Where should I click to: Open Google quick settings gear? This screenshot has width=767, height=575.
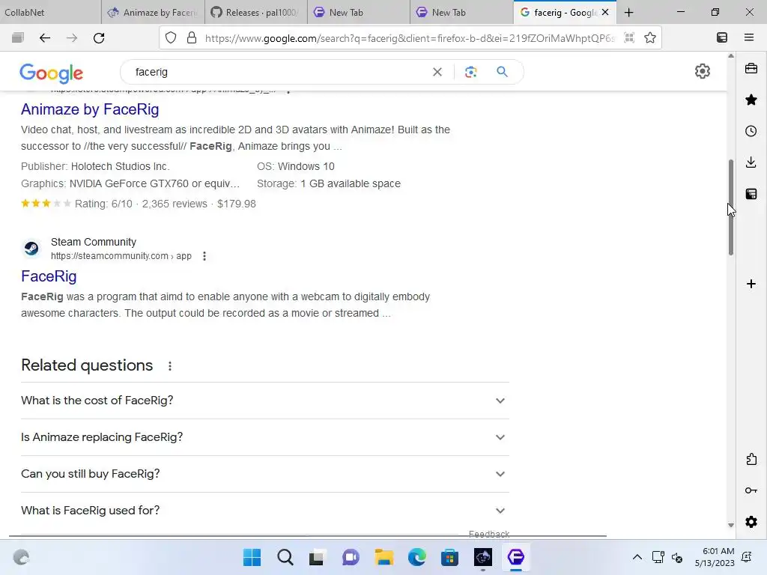703,71
